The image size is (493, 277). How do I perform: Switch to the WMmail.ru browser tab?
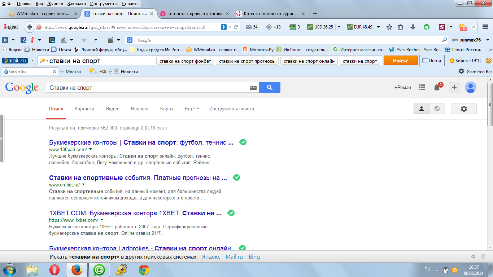click(x=43, y=14)
